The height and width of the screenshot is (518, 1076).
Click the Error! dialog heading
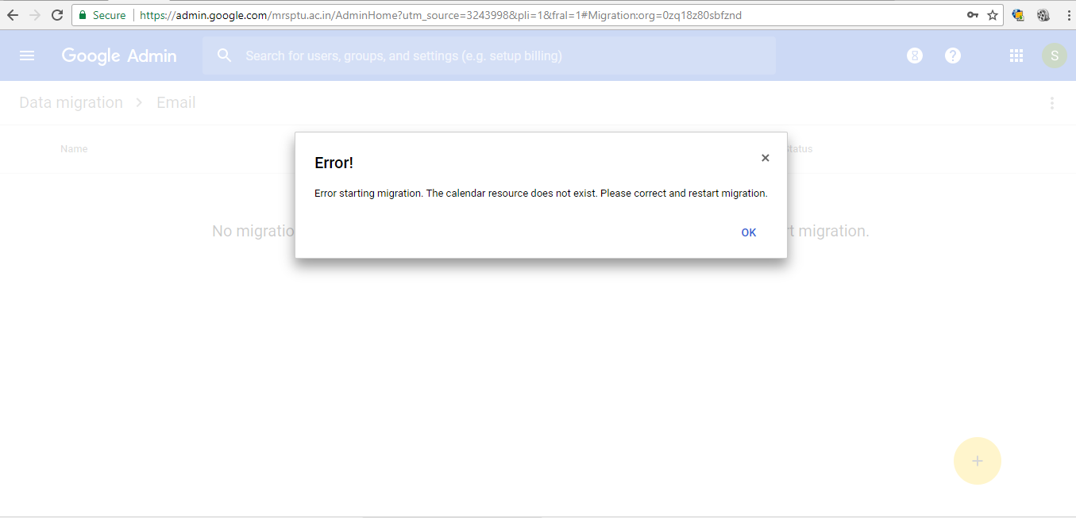(x=334, y=163)
